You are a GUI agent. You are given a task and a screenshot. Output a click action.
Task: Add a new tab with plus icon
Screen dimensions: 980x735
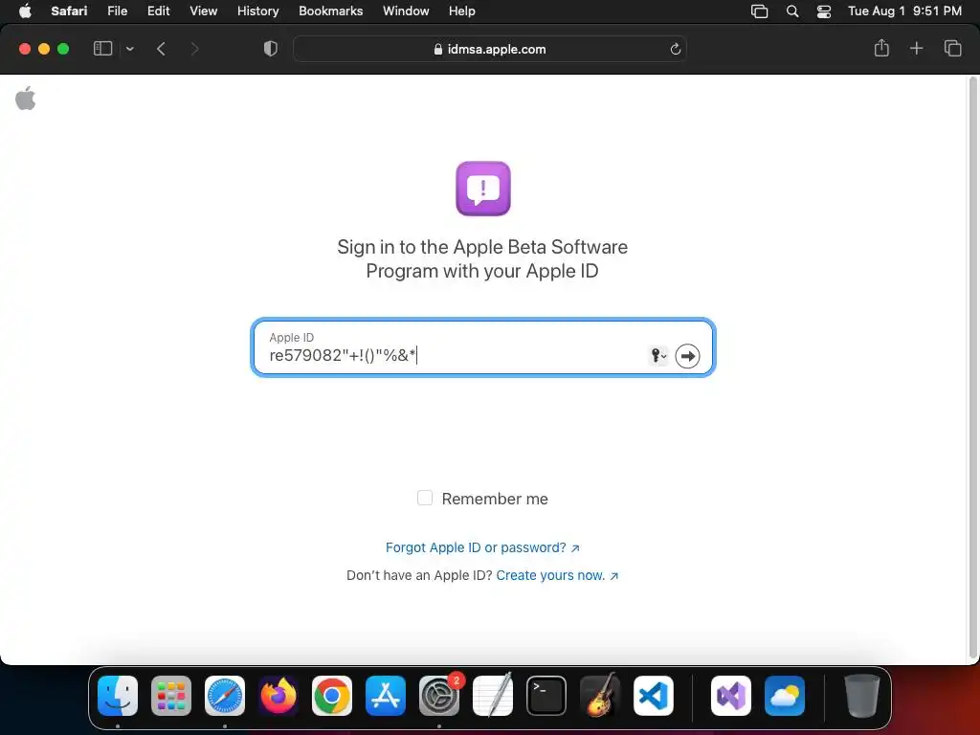(x=916, y=48)
